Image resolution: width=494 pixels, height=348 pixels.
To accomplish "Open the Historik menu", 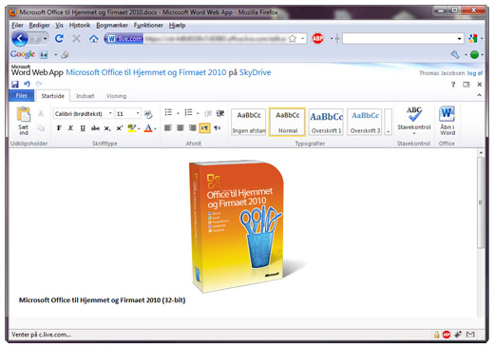I will 80,25.
